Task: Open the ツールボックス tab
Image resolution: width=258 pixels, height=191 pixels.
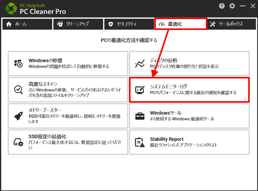Action: point(231,24)
